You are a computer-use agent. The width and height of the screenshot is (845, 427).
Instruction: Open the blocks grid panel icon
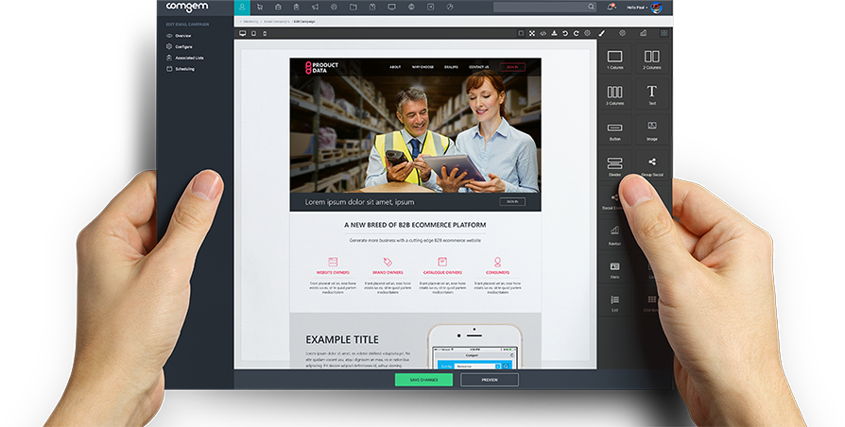tap(664, 33)
